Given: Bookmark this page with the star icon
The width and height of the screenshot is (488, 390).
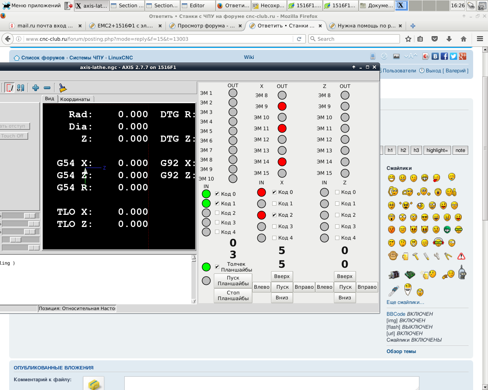Looking at the screenshot, I should pos(408,39).
